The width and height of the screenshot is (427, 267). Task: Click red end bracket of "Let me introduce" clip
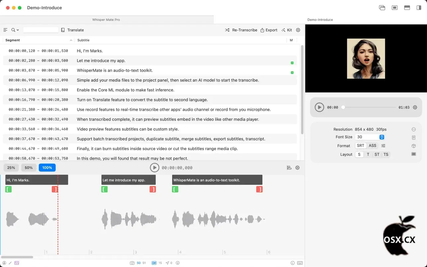pyautogui.click(x=153, y=189)
